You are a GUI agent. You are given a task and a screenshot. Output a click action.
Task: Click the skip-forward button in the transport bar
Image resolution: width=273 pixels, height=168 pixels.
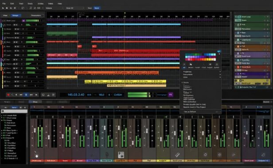point(31,95)
